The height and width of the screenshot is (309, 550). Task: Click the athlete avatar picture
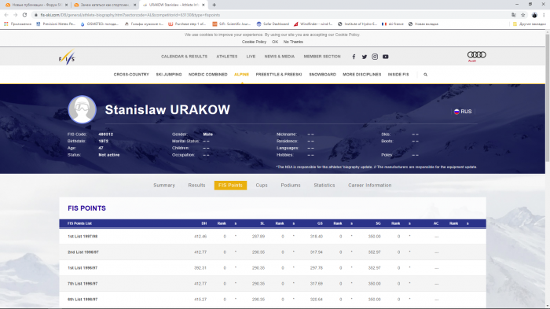(82, 109)
